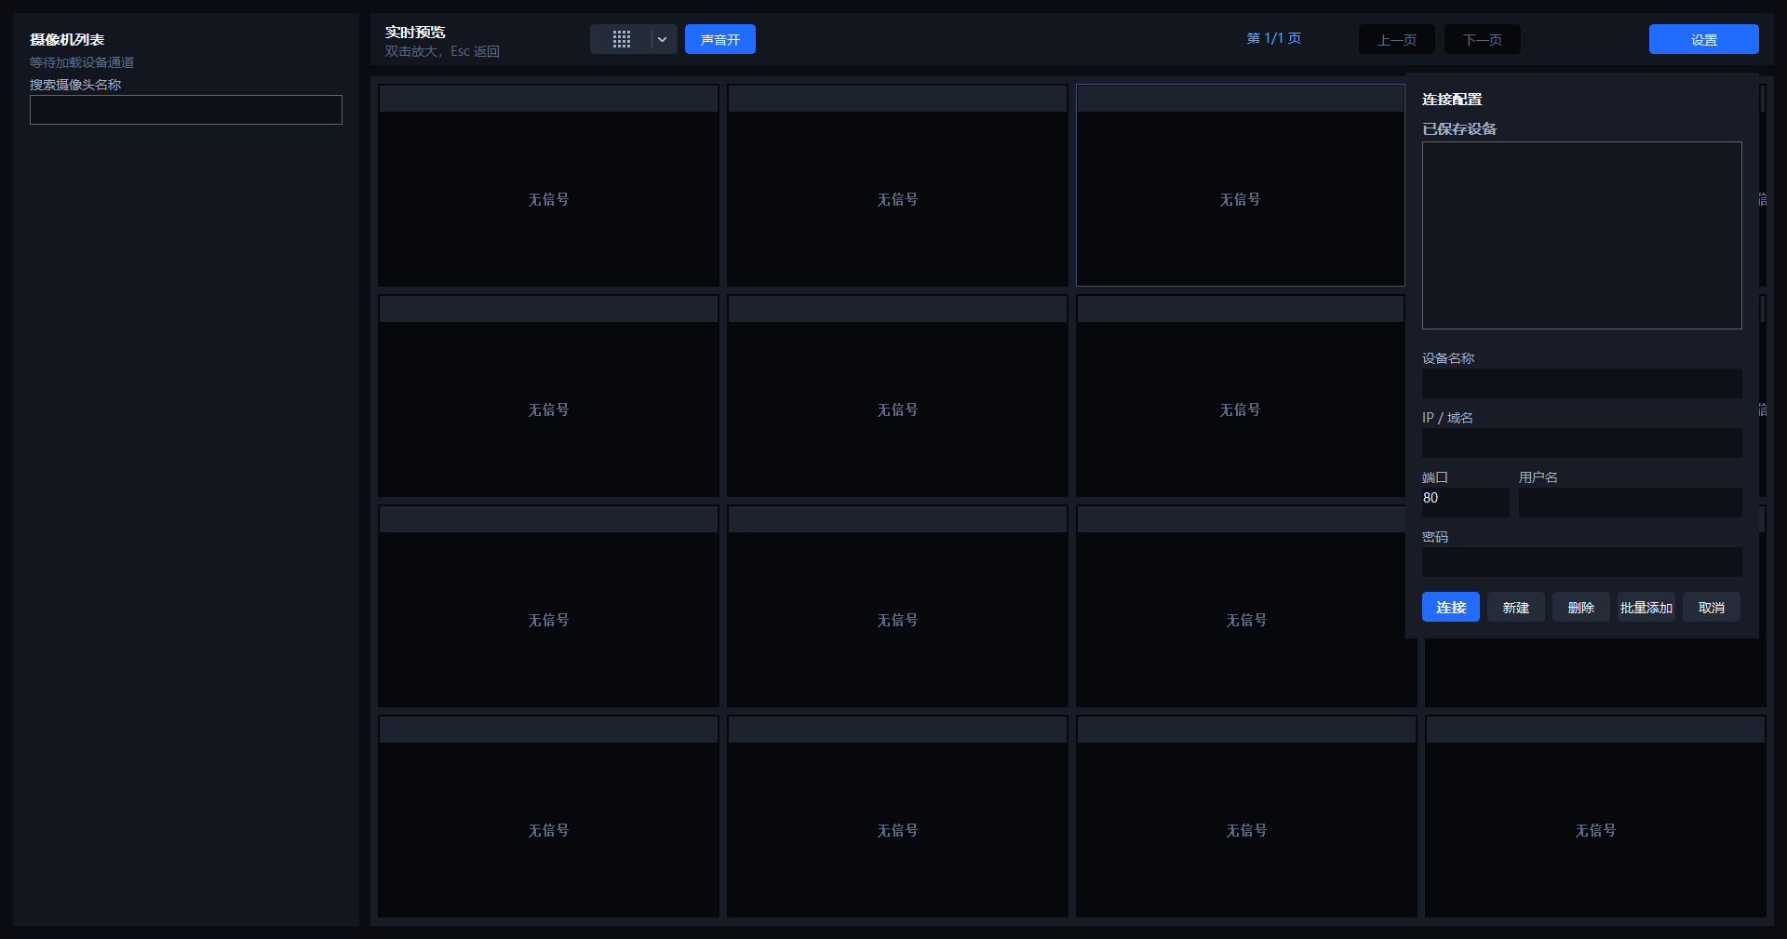Click the 已保存设备 saved devices list box

coord(1582,235)
